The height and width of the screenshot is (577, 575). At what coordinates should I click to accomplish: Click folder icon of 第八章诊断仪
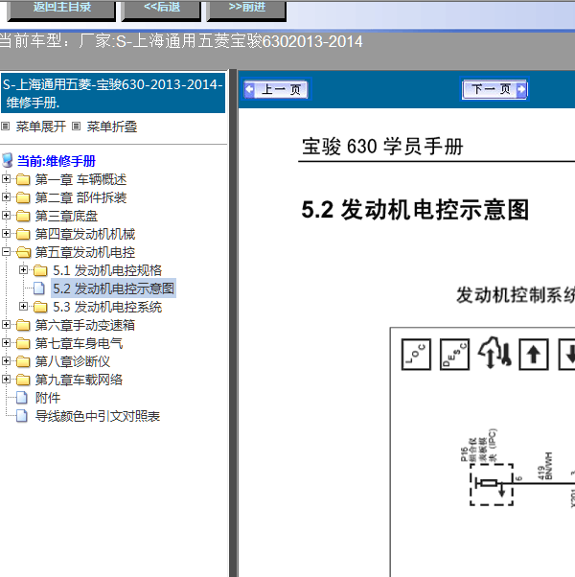(23, 361)
